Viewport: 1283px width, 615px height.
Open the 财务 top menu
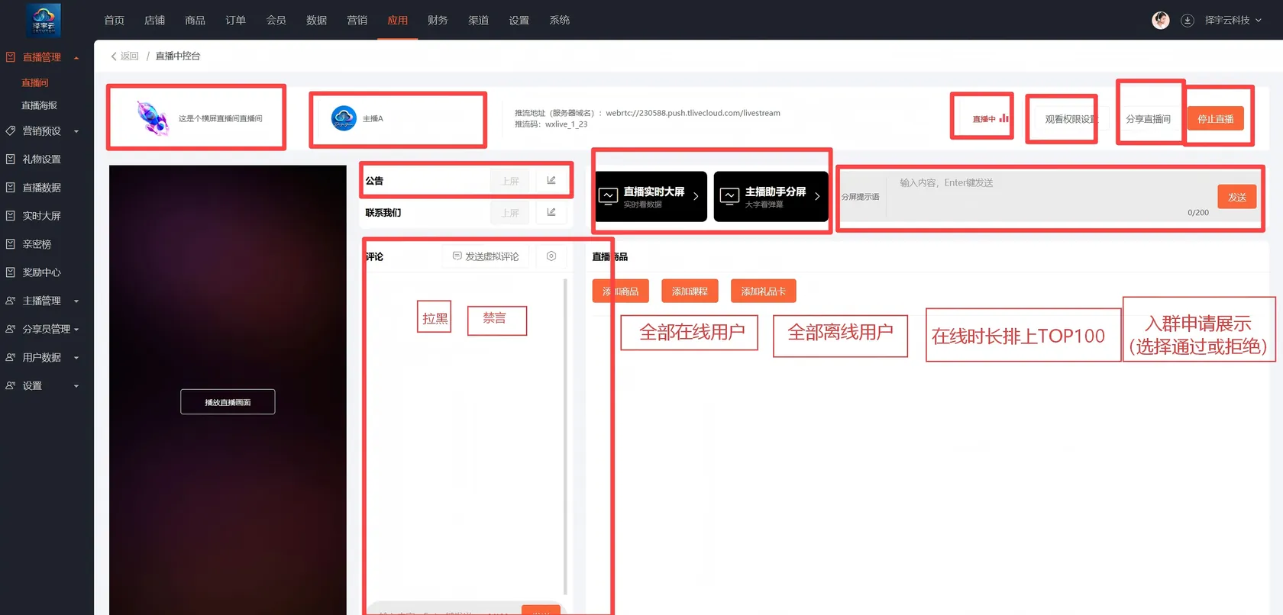click(438, 21)
